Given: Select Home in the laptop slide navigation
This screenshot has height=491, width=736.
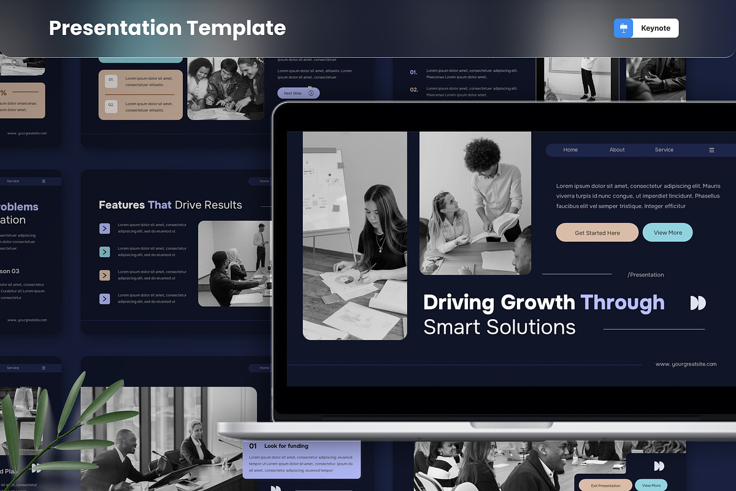Looking at the screenshot, I should point(570,150).
